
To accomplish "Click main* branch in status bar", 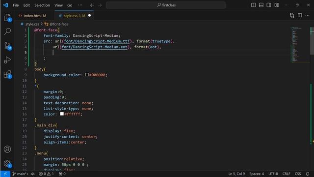I will pos(21,174).
